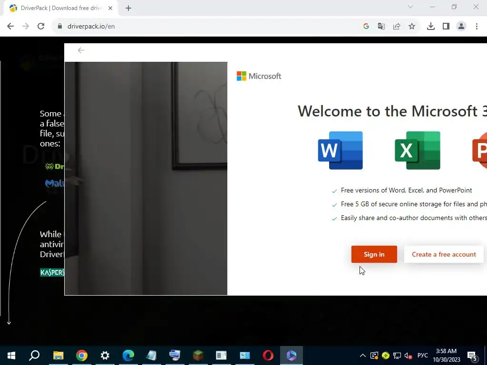This screenshot has height=365, width=487.
Task: Open Google Chrome from the taskbar
Action: pyautogui.click(x=82, y=355)
